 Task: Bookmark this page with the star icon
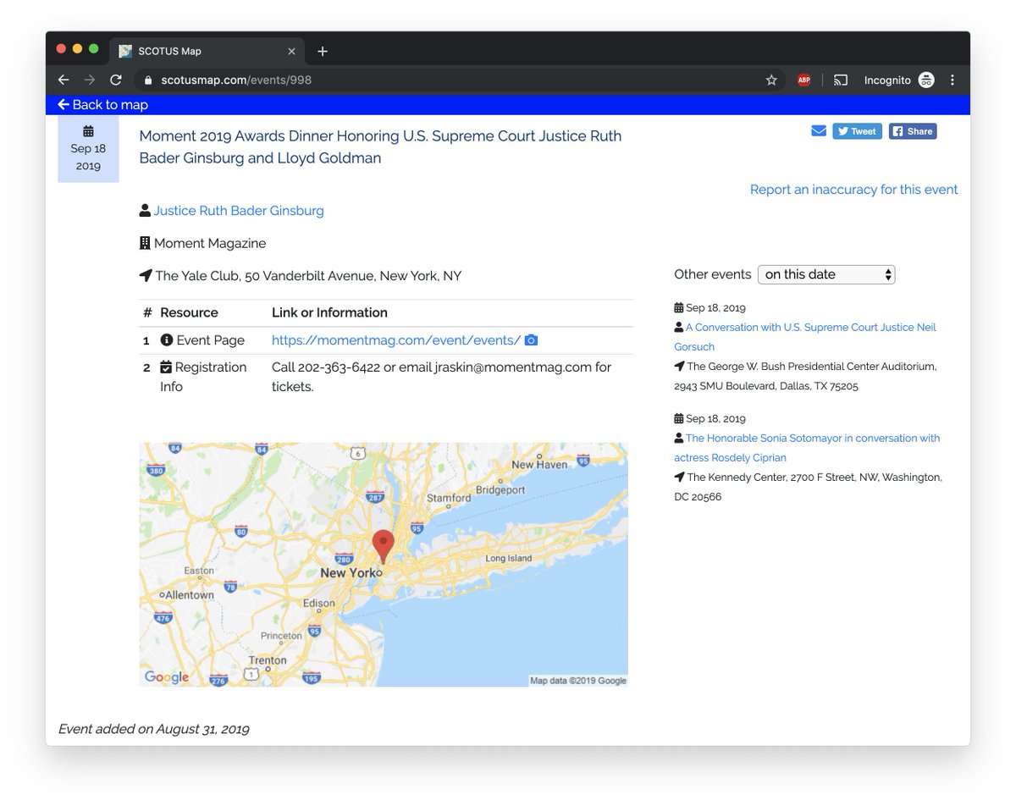pyautogui.click(x=771, y=80)
